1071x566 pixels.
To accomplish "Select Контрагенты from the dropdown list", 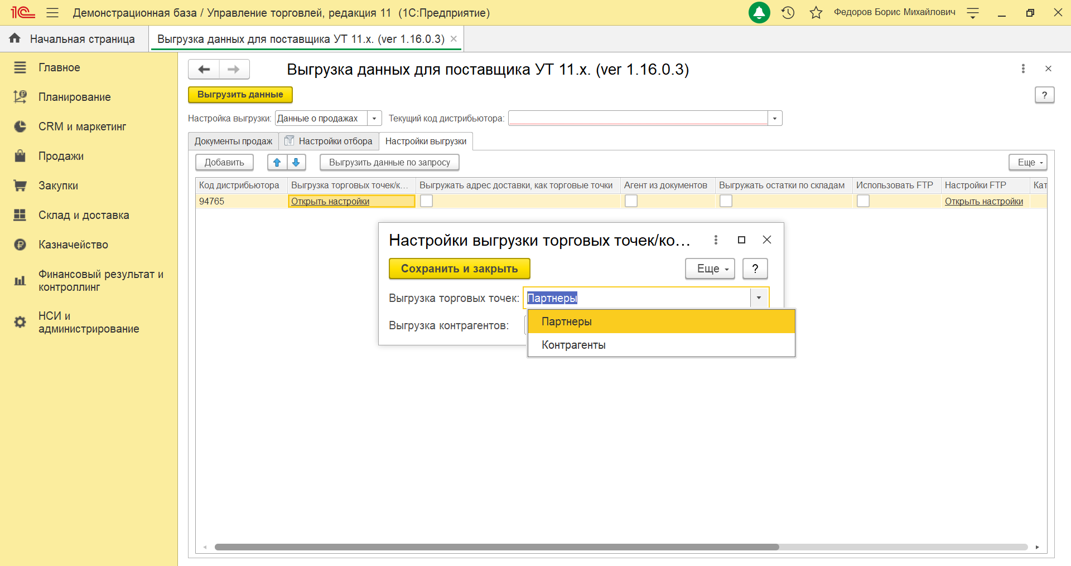I will click(573, 345).
